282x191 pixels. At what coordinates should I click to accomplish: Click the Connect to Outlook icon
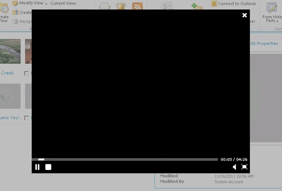[214, 4]
